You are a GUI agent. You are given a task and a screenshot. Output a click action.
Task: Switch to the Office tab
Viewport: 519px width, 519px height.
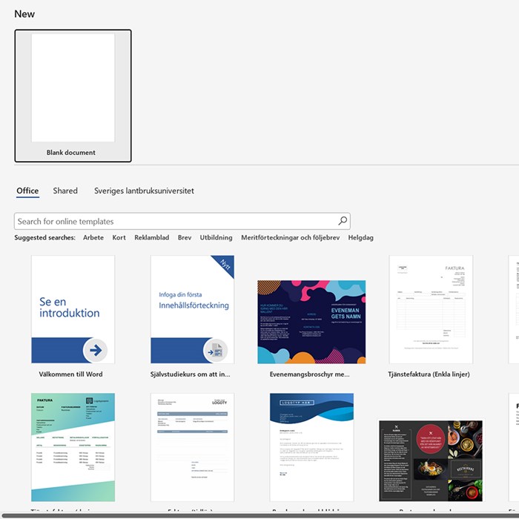27,191
